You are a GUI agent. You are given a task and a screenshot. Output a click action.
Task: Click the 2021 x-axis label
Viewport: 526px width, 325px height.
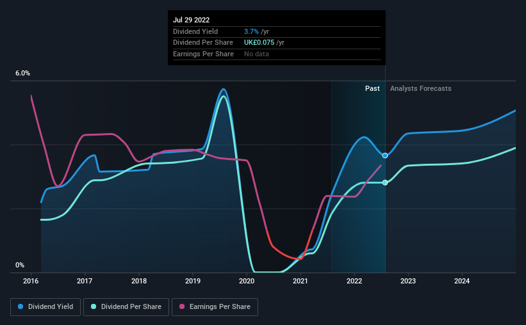300,281
